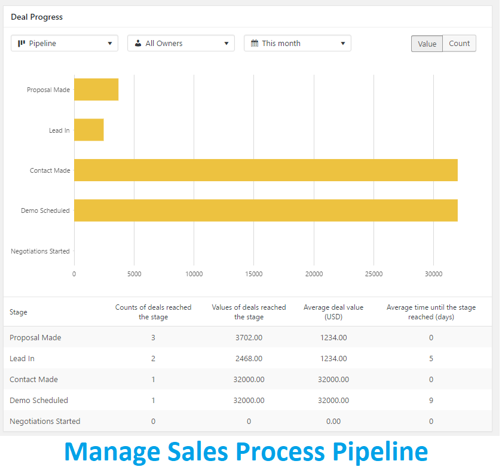Click average value 1234.00 in Lead In row
The height and width of the screenshot is (470, 502).
pos(333,359)
